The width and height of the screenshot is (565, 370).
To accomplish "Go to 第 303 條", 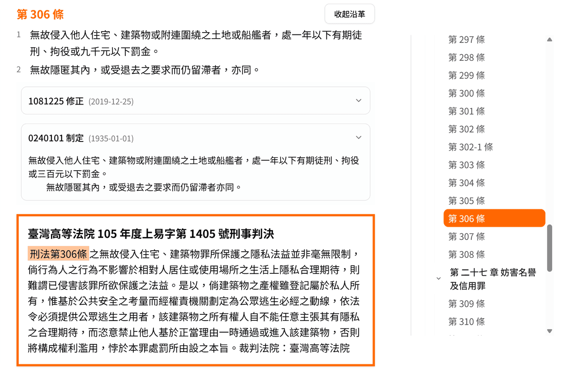I will 466,165.
